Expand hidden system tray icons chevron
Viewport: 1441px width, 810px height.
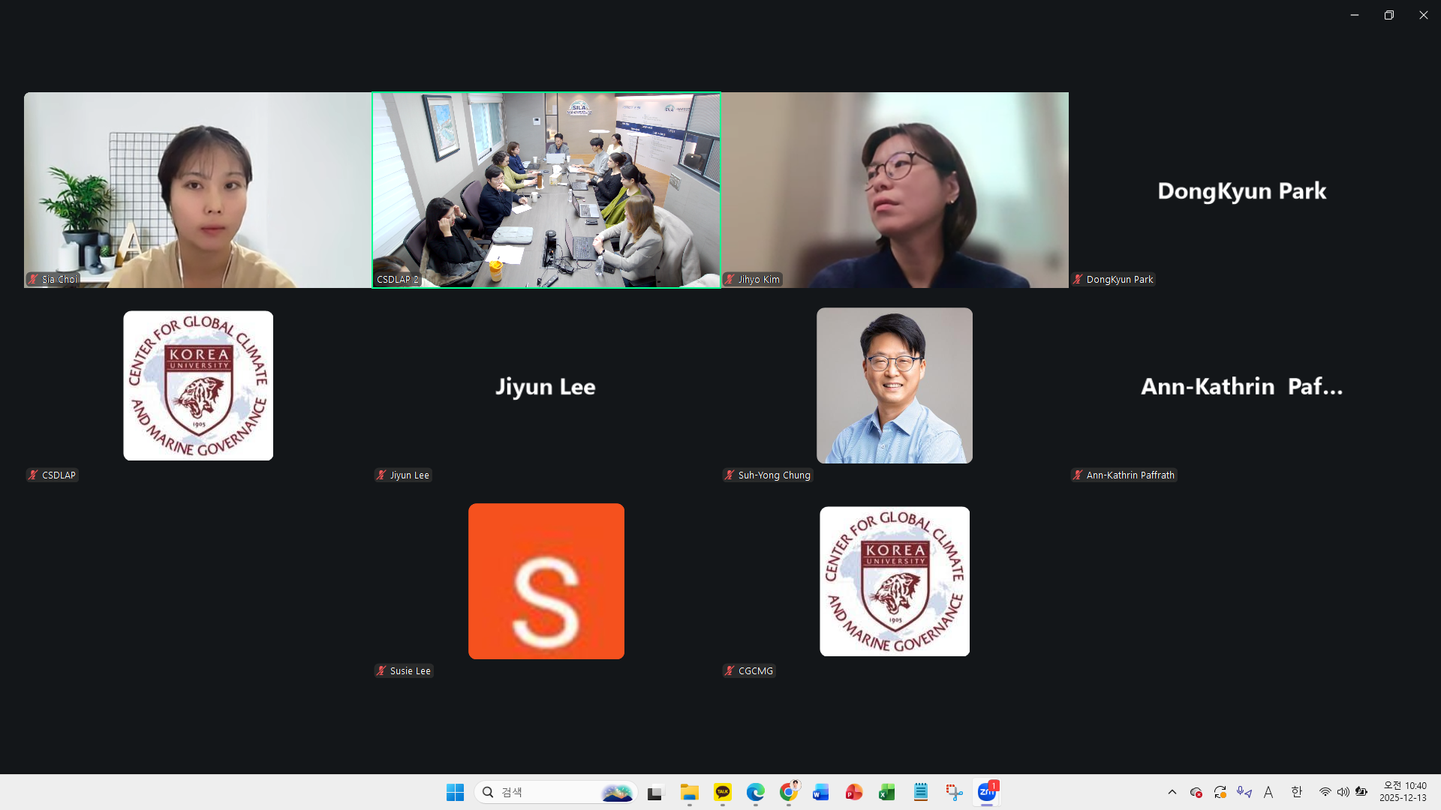(x=1172, y=792)
